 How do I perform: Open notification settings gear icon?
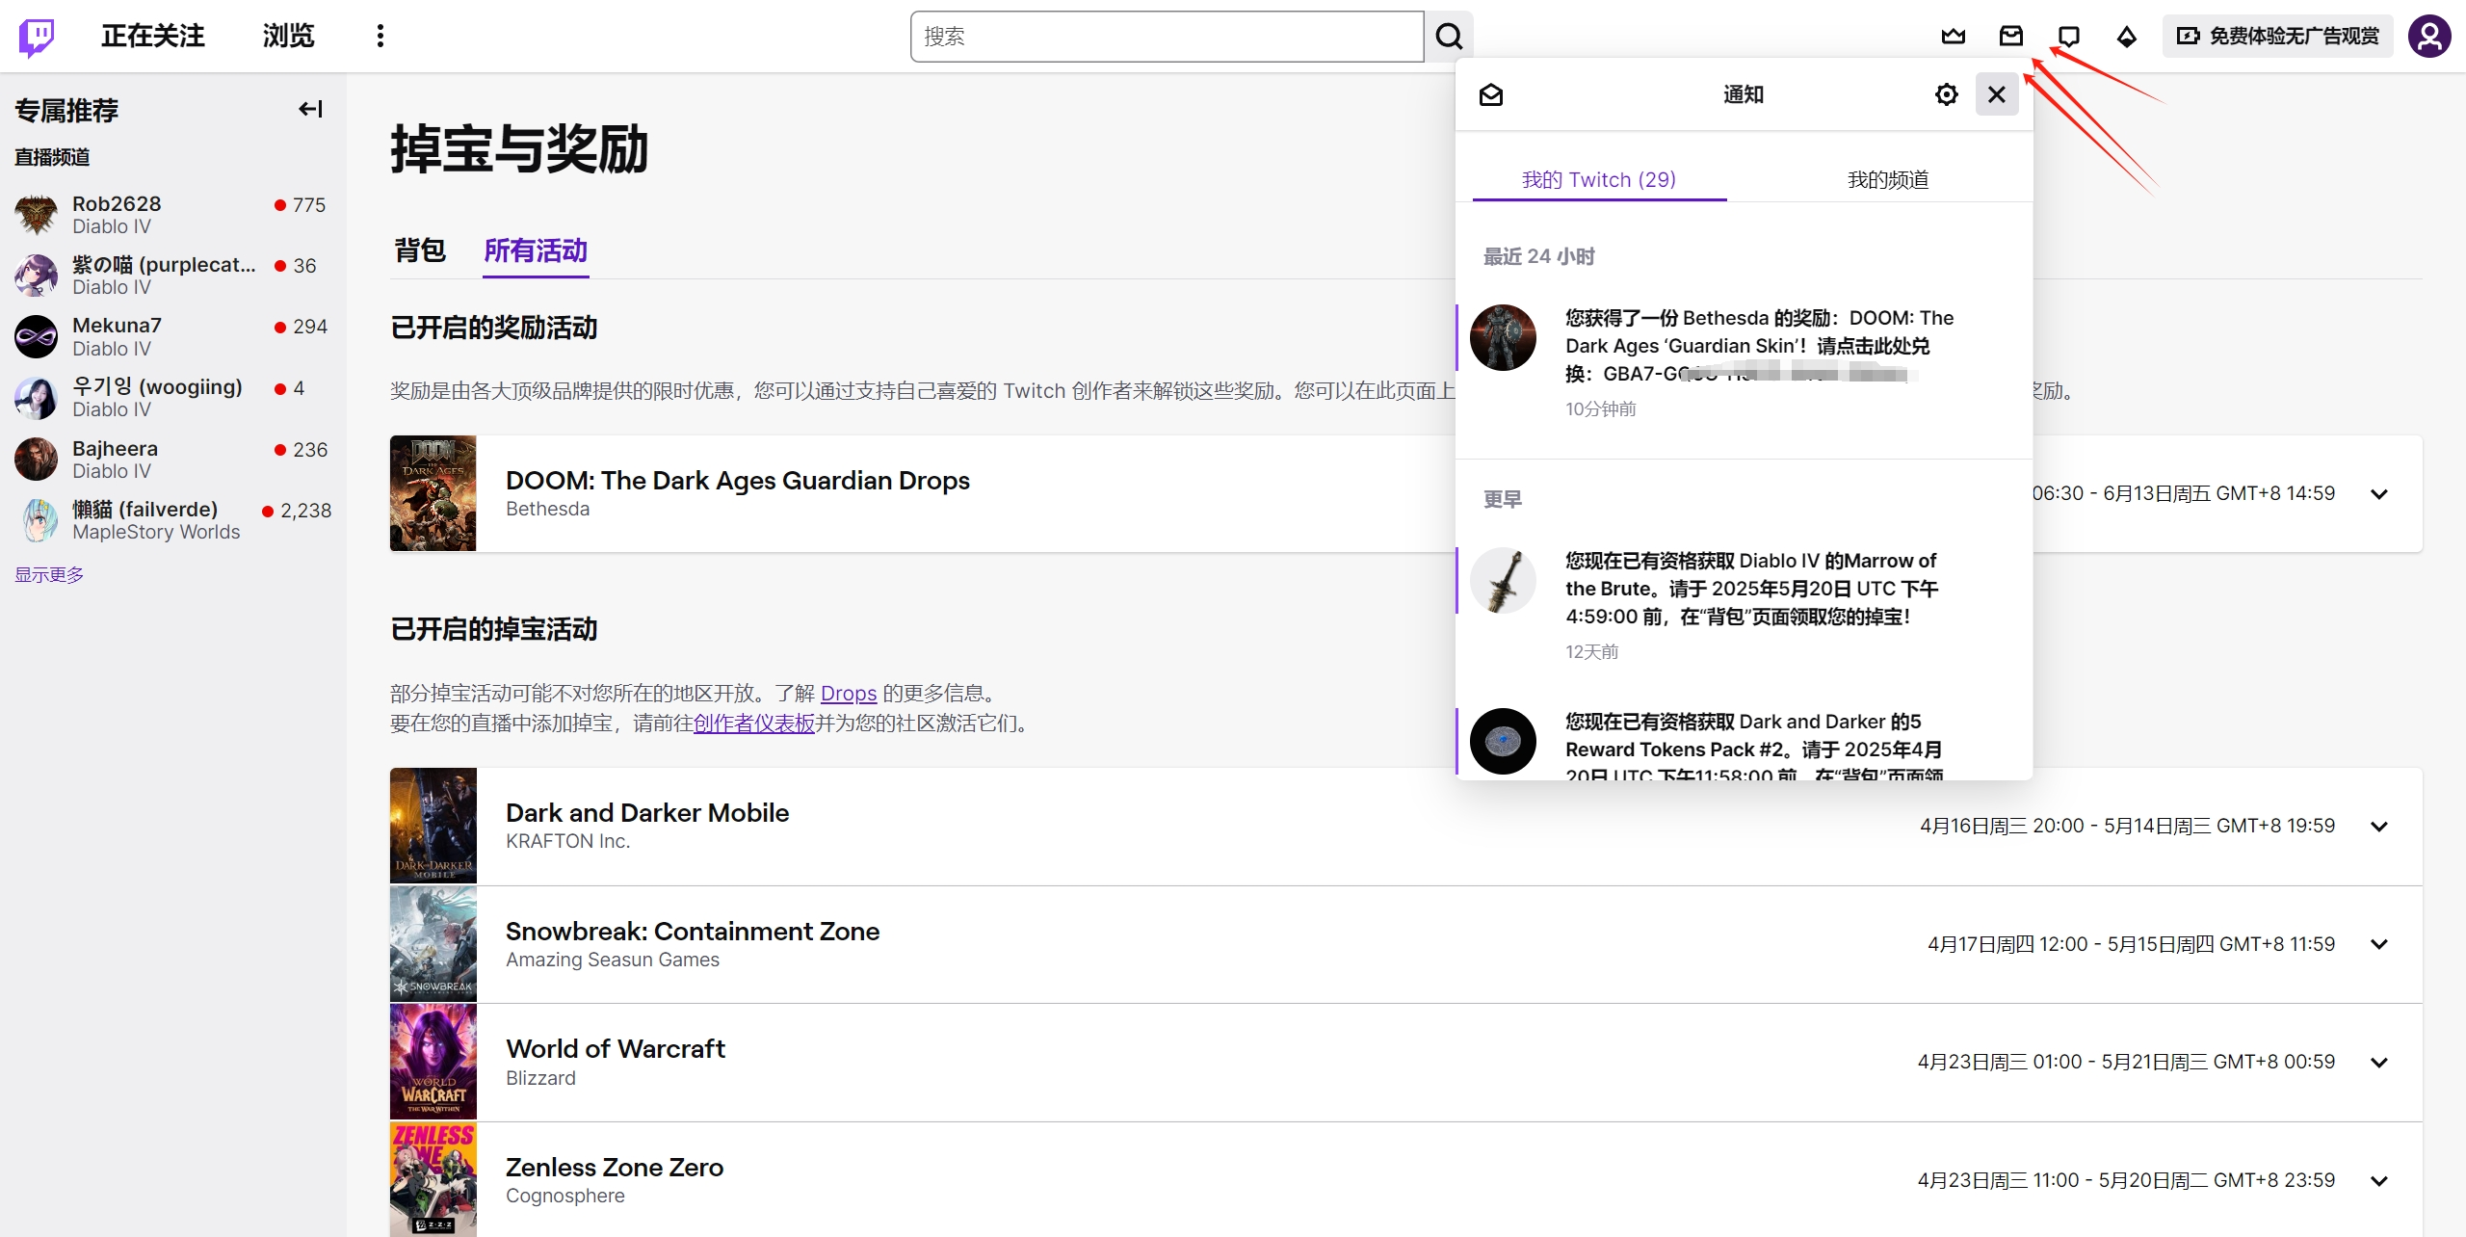(1946, 94)
